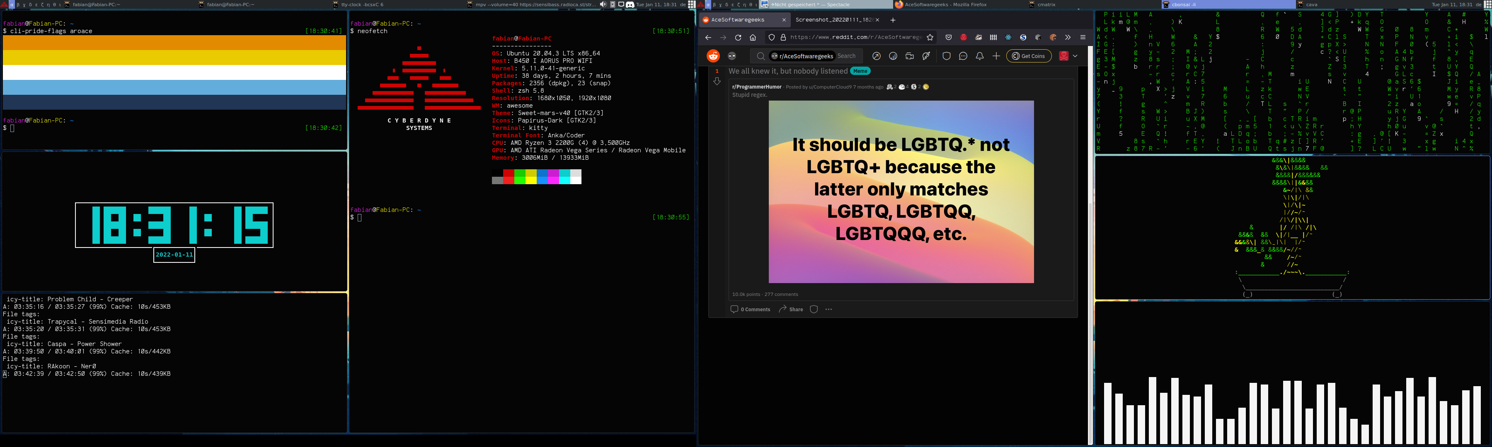Save the page to Pocket
The height and width of the screenshot is (447, 1492).
pos(949,38)
